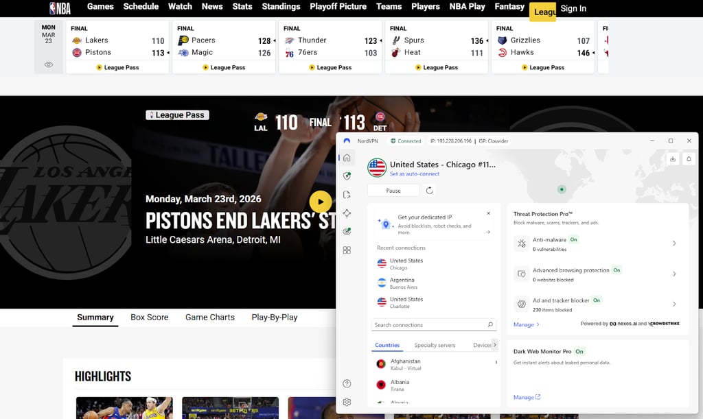Switch to the Game Charts tab
The image size is (703, 419).
pyautogui.click(x=210, y=318)
